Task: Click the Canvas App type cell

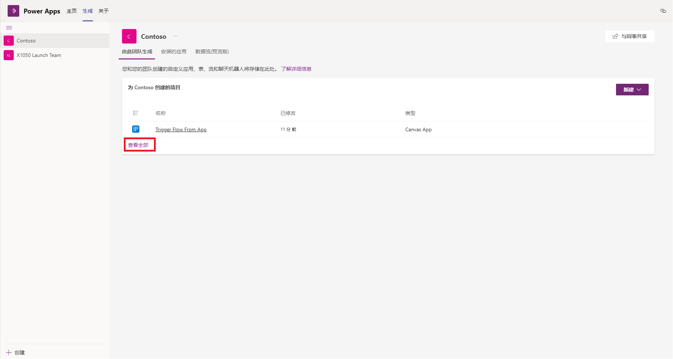Action: pos(418,129)
